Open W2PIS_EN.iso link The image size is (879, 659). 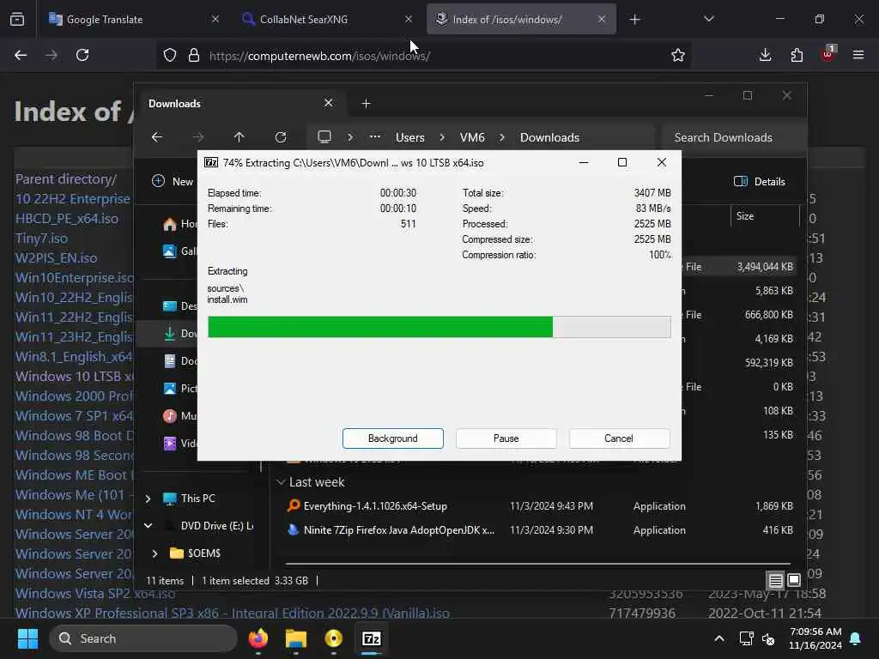point(56,257)
